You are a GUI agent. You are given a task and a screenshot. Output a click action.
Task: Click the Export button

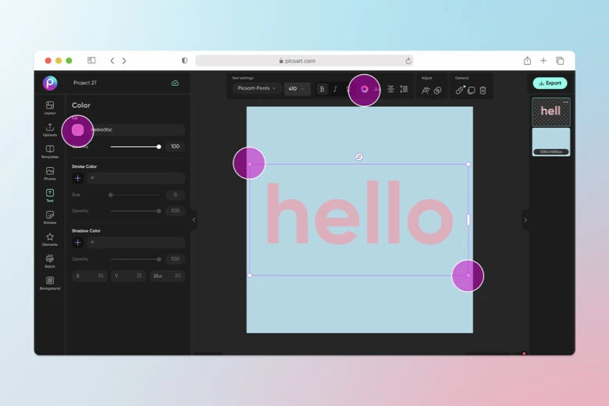pos(550,83)
